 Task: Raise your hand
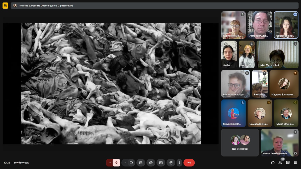(171, 163)
